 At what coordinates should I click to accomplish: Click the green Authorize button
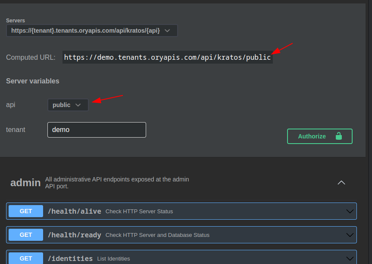pos(319,136)
